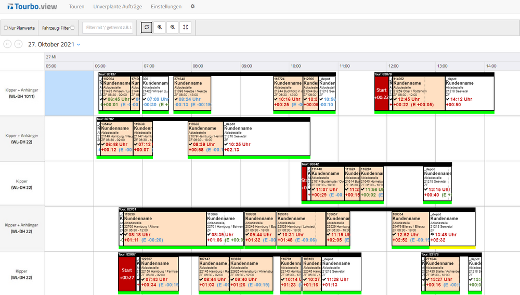Focus the vehicle filter text field

[109, 27]
